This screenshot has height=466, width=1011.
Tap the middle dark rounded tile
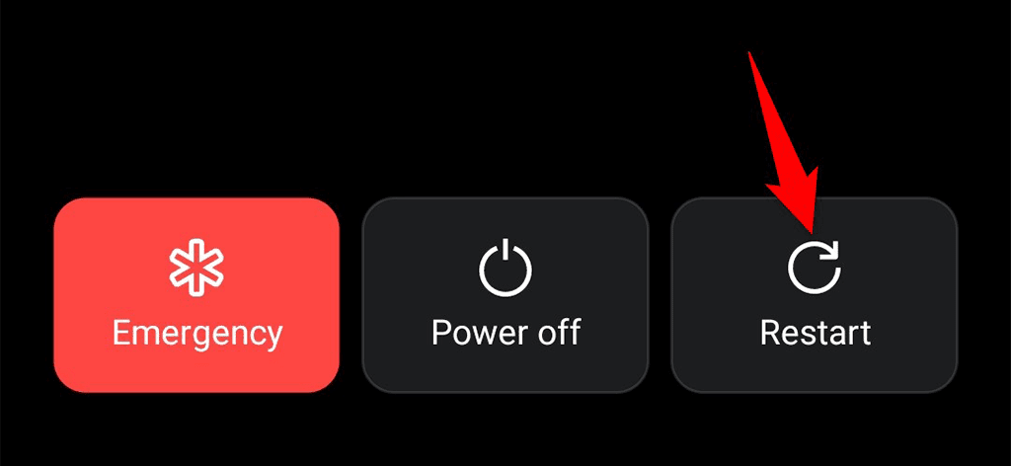(505, 294)
